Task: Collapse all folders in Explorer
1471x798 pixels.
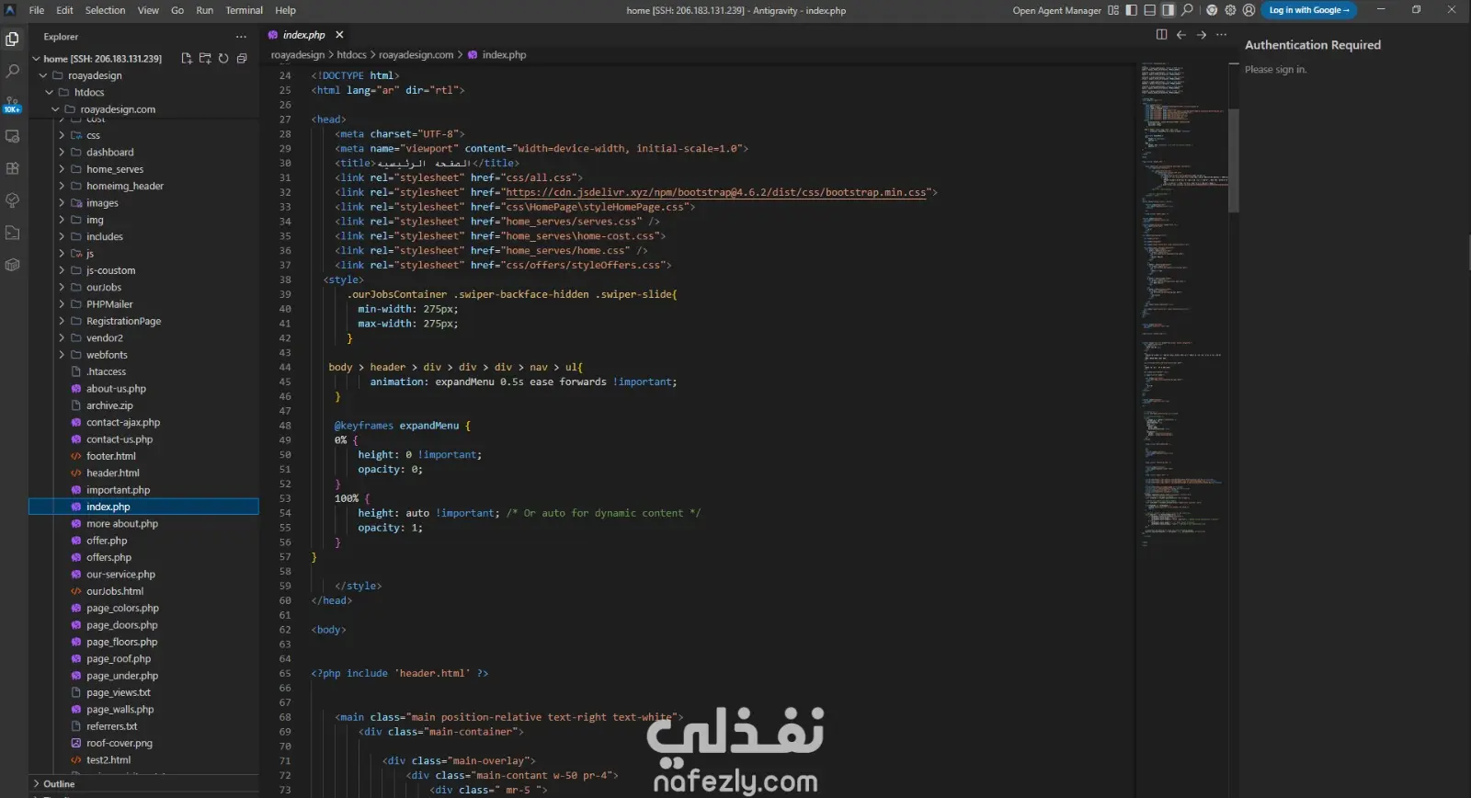Action: (242, 59)
